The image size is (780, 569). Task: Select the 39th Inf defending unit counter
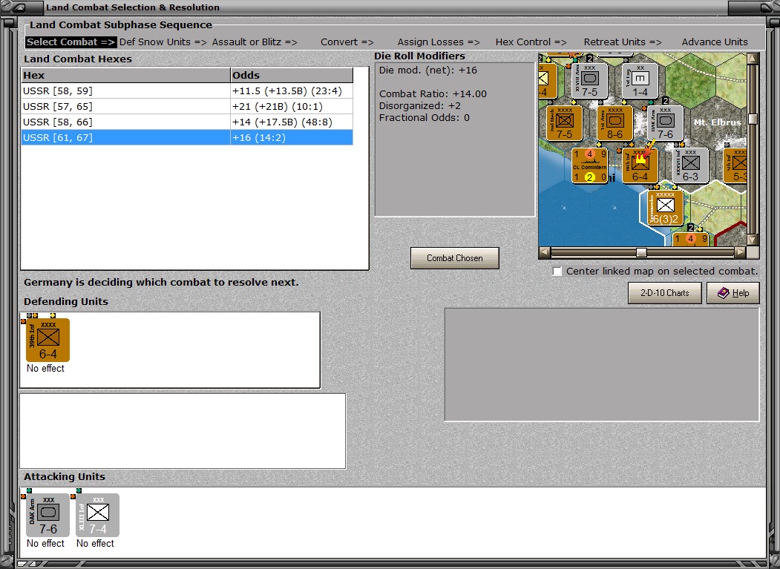click(47, 340)
